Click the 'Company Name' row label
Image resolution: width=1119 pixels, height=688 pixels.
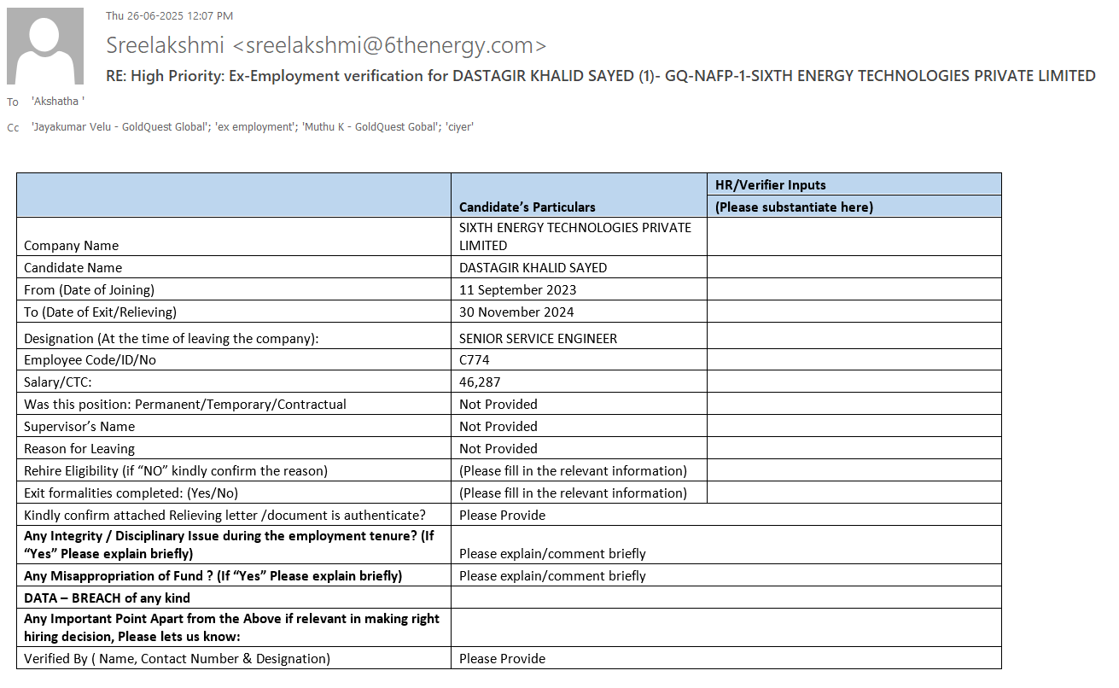pyautogui.click(x=72, y=246)
